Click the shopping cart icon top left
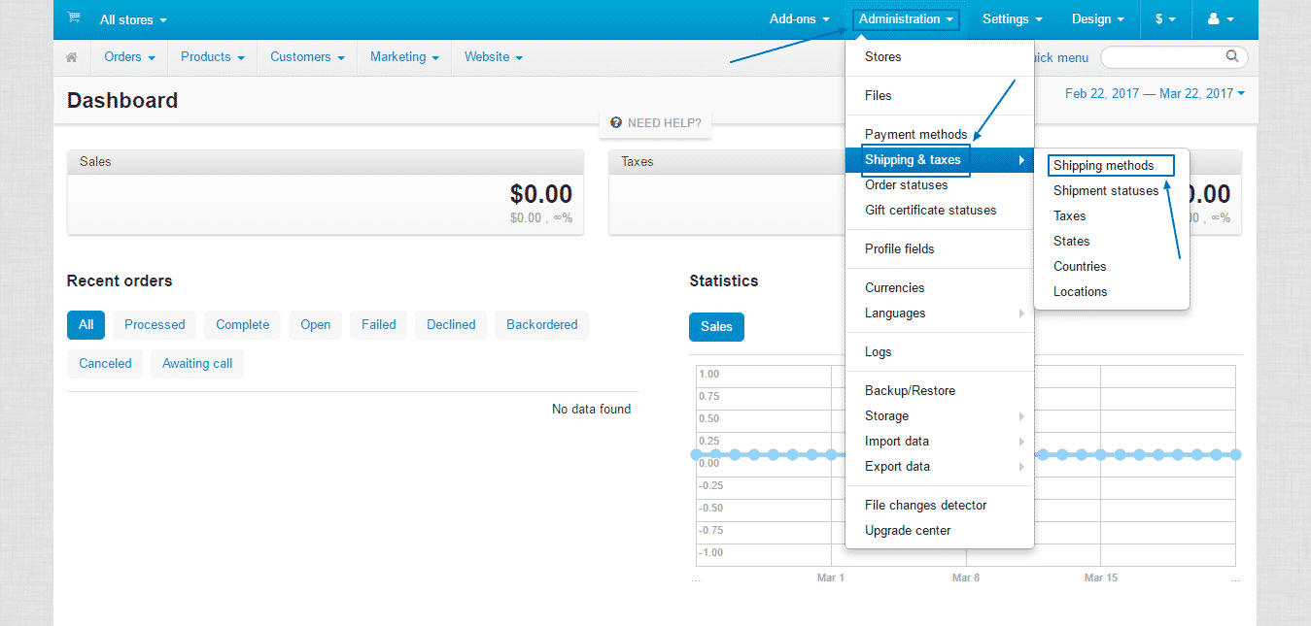1311x626 pixels. [x=74, y=18]
